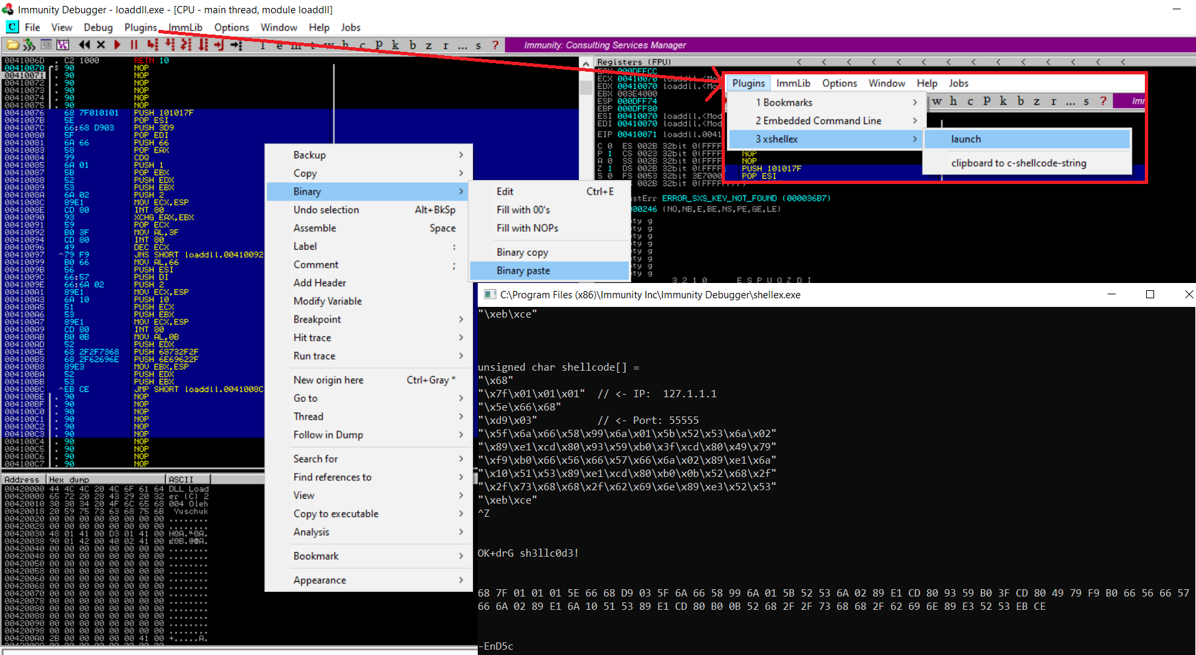Click the Immunity Debugger app icon in title bar
The width and height of the screenshot is (1196, 655).
[x=7, y=9]
